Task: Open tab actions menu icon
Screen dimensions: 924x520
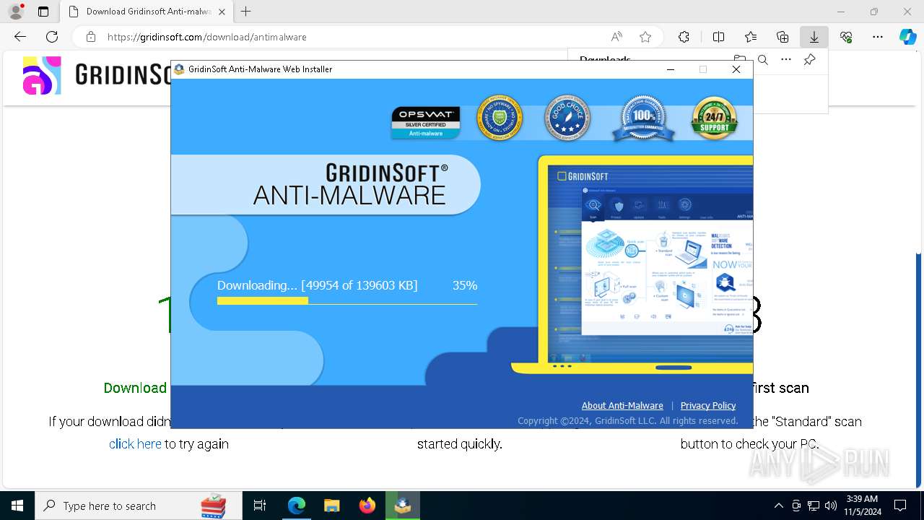Action: point(43,12)
